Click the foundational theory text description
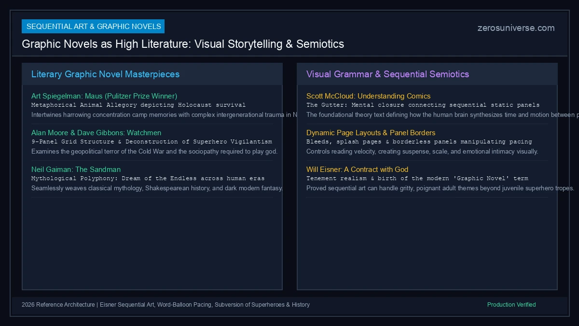The width and height of the screenshot is (579, 326). 442,115
